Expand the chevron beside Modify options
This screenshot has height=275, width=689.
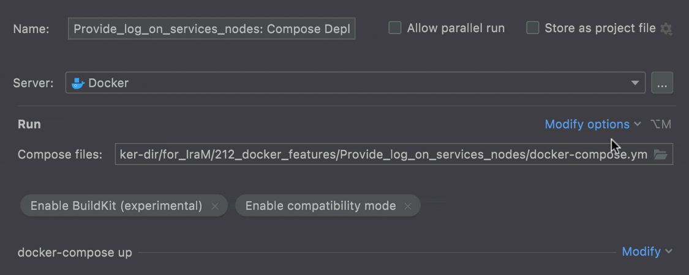click(x=637, y=125)
